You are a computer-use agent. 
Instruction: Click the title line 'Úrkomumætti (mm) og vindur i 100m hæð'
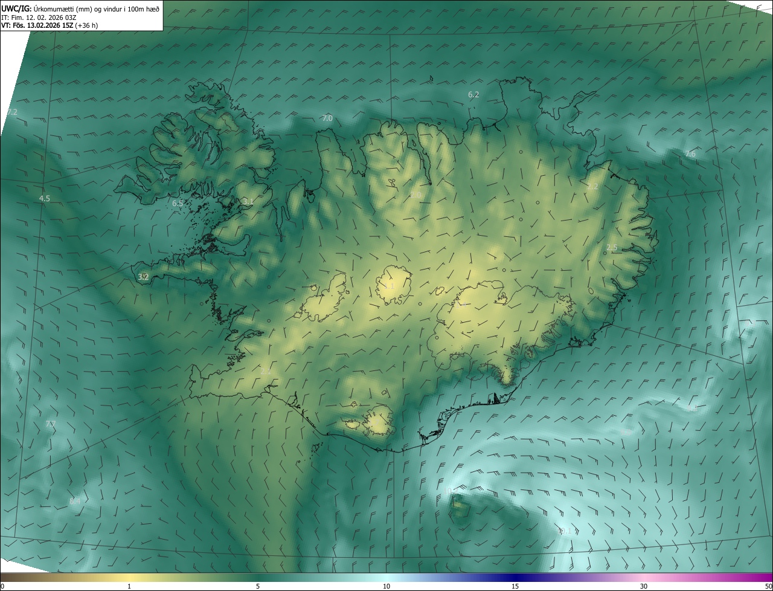(x=97, y=8)
